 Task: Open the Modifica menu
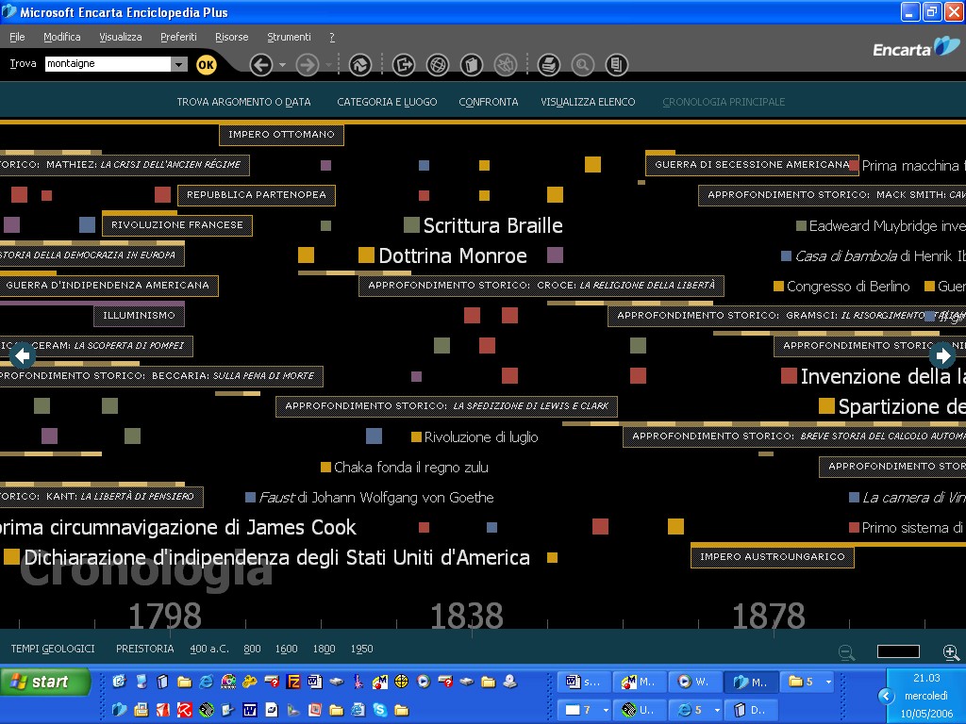(61, 37)
